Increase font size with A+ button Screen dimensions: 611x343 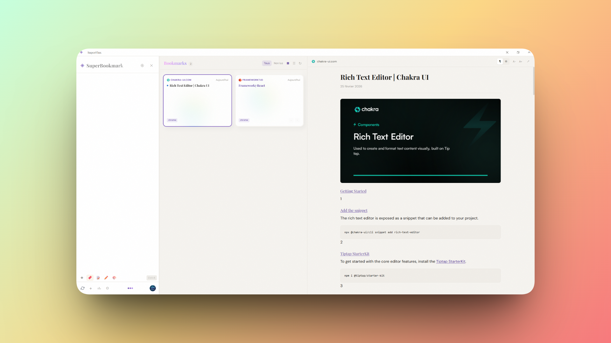click(521, 61)
